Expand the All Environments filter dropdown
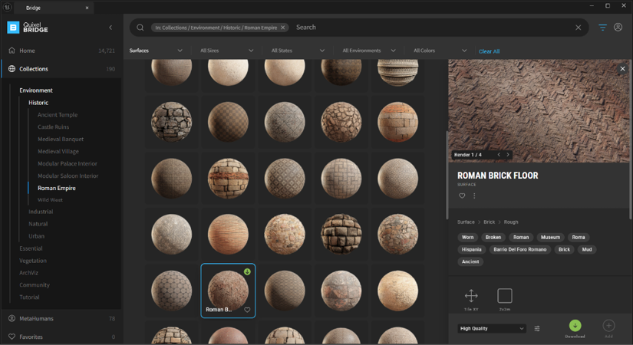633x345 pixels. coord(368,51)
